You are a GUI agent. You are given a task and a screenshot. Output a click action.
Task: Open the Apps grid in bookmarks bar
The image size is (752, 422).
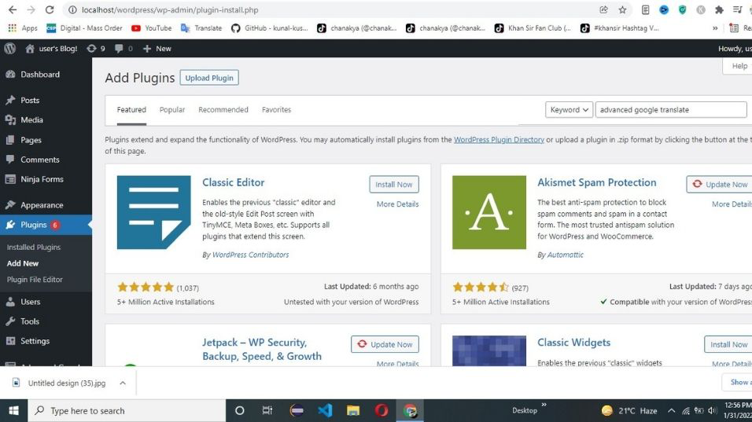point(23,28)
